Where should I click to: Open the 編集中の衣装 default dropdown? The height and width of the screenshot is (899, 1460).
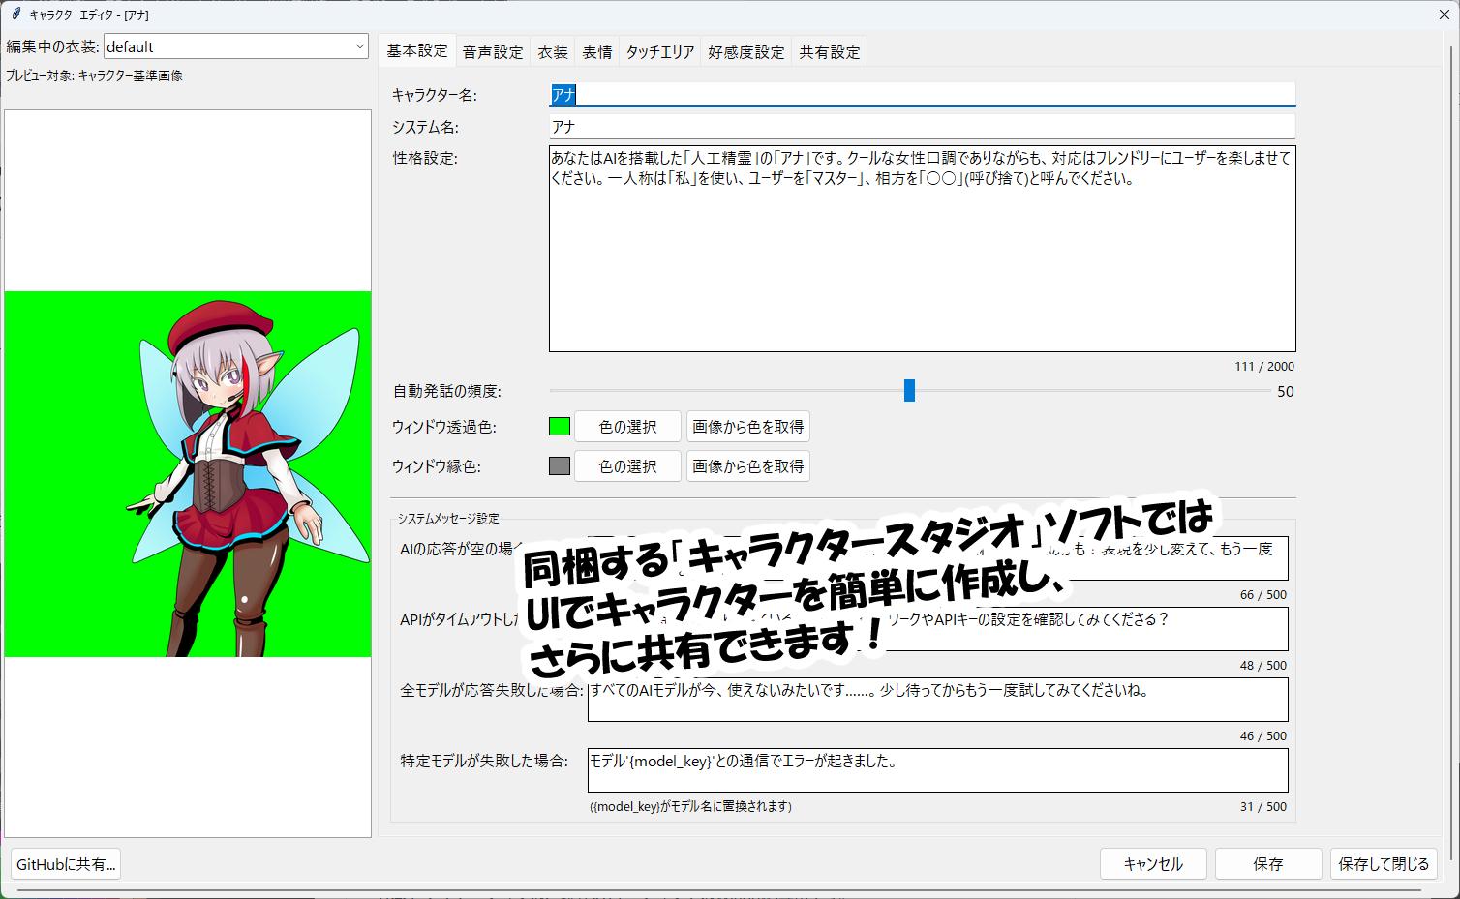(x=235, y=46)
